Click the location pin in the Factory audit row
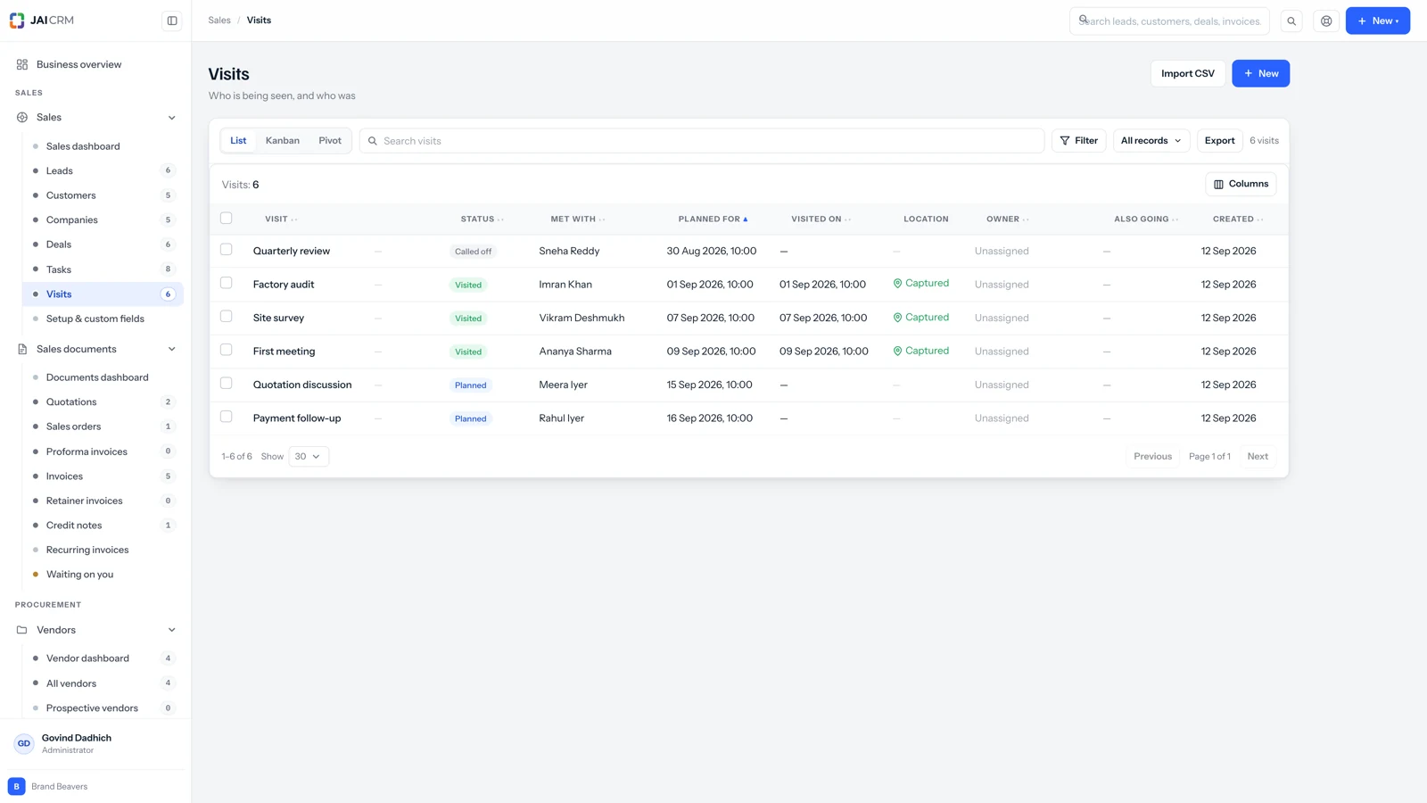Image resolution: width=1427 pixels, height=803 pixels. pos(897,284)
